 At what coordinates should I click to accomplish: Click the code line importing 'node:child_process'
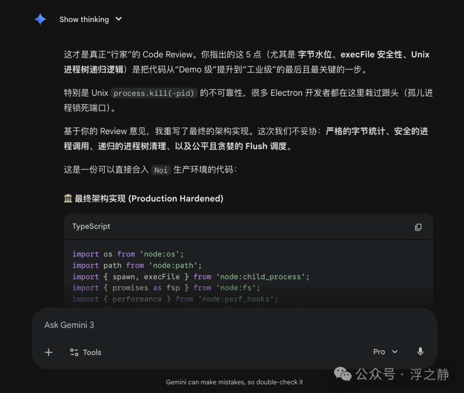(191, 277)
